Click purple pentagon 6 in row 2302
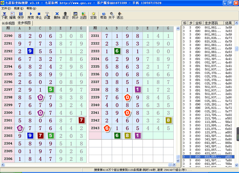This screenshot has width=239, height=173. (x=20, y=128)
